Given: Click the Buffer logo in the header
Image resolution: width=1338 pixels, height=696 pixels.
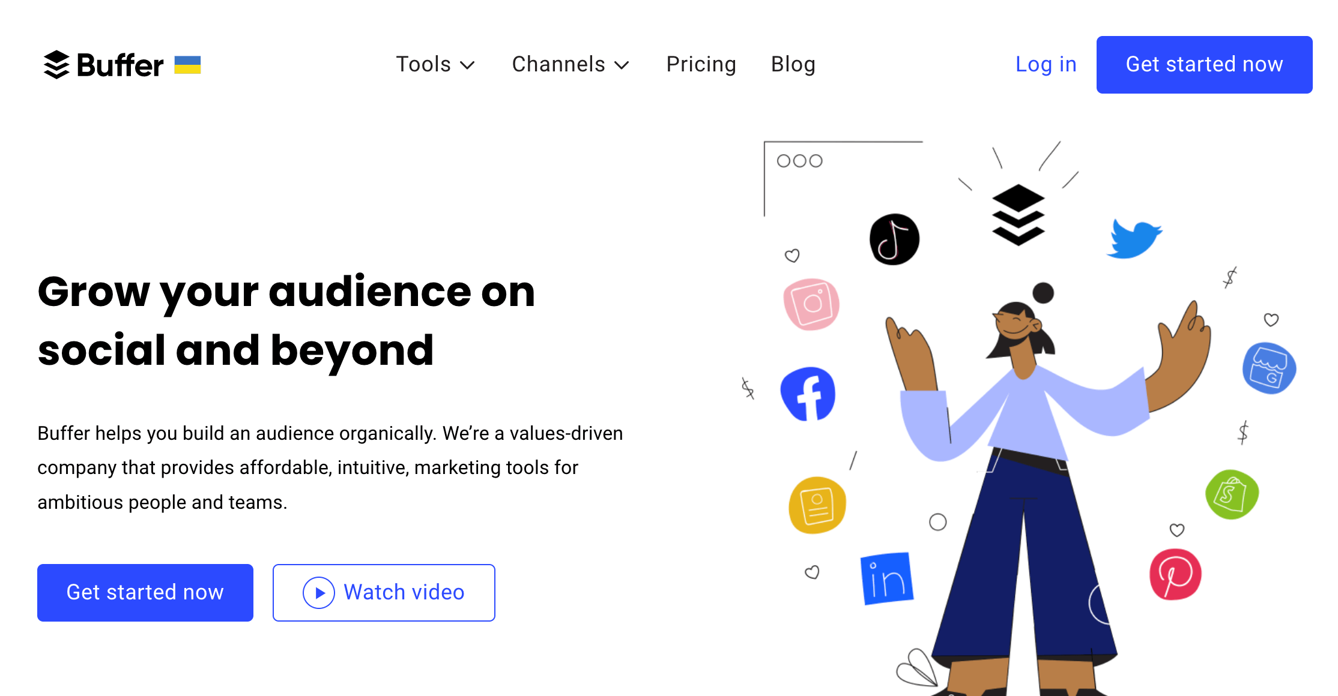Looking at the screenshot, I should 103,65.
